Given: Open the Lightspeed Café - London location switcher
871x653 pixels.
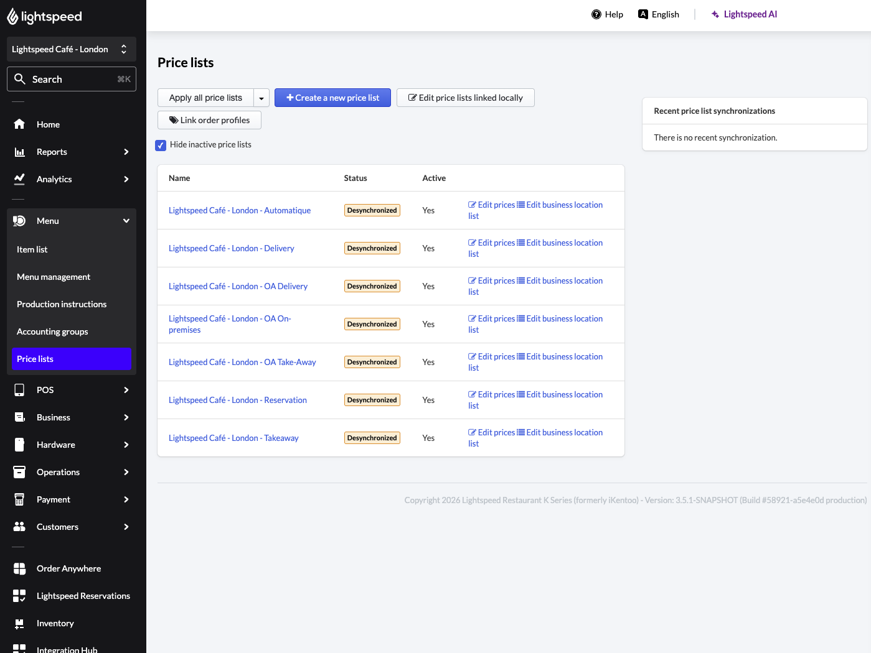Looking at the screenshot, I should pos(72,49).
